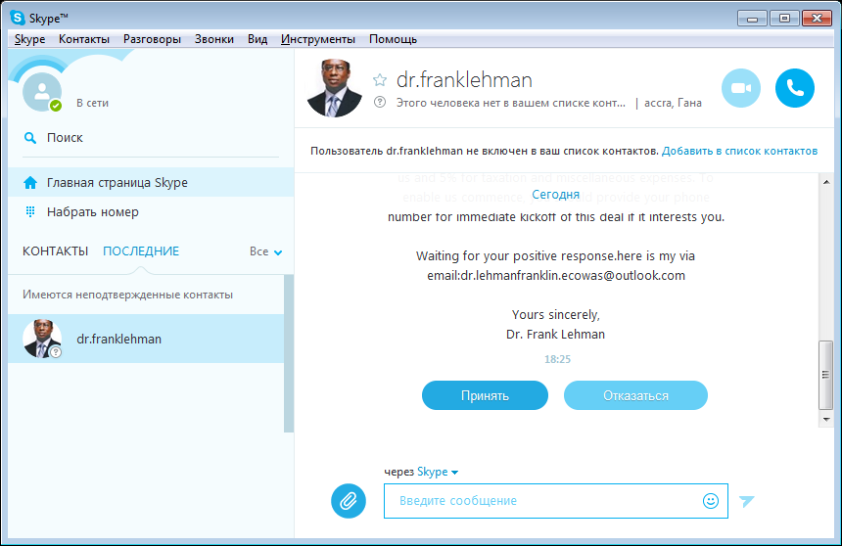Open Главная страница Skype

pos(151,183)
